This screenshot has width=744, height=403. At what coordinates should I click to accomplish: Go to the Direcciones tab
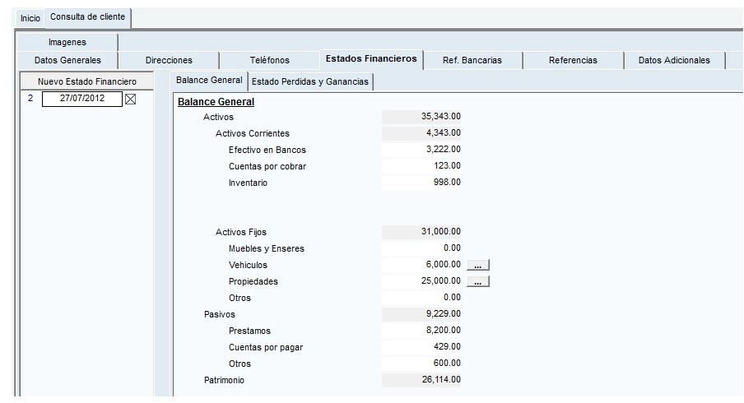169,60
